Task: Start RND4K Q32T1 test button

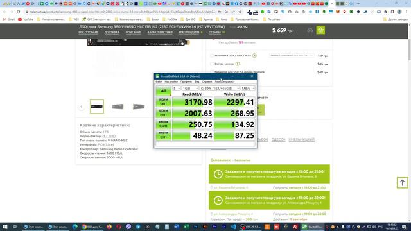Action: tap(163, 124)
